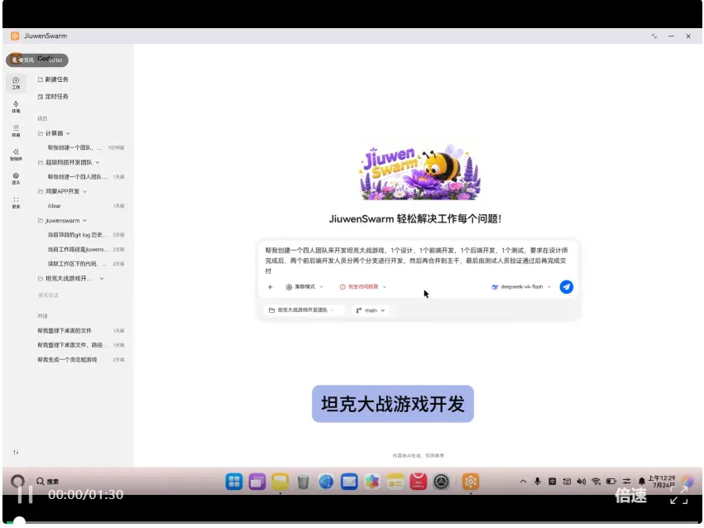Open the 集群模式 mode dropdown
This screenshot has height=528, width=704.
click(304, 287)
